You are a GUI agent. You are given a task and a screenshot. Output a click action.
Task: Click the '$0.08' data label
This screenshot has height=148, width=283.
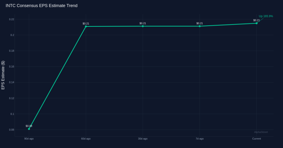pyautogui.click(x=29, y=126)
